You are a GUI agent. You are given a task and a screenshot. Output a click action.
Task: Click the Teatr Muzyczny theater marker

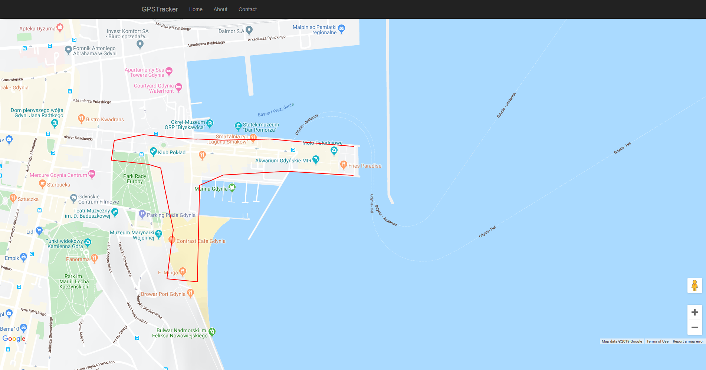[115, 212]
